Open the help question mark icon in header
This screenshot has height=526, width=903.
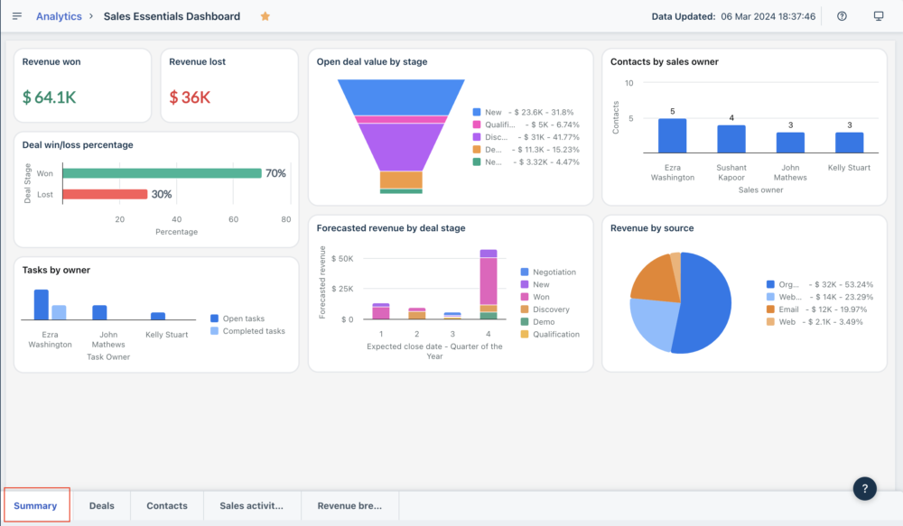coord(842,16)
